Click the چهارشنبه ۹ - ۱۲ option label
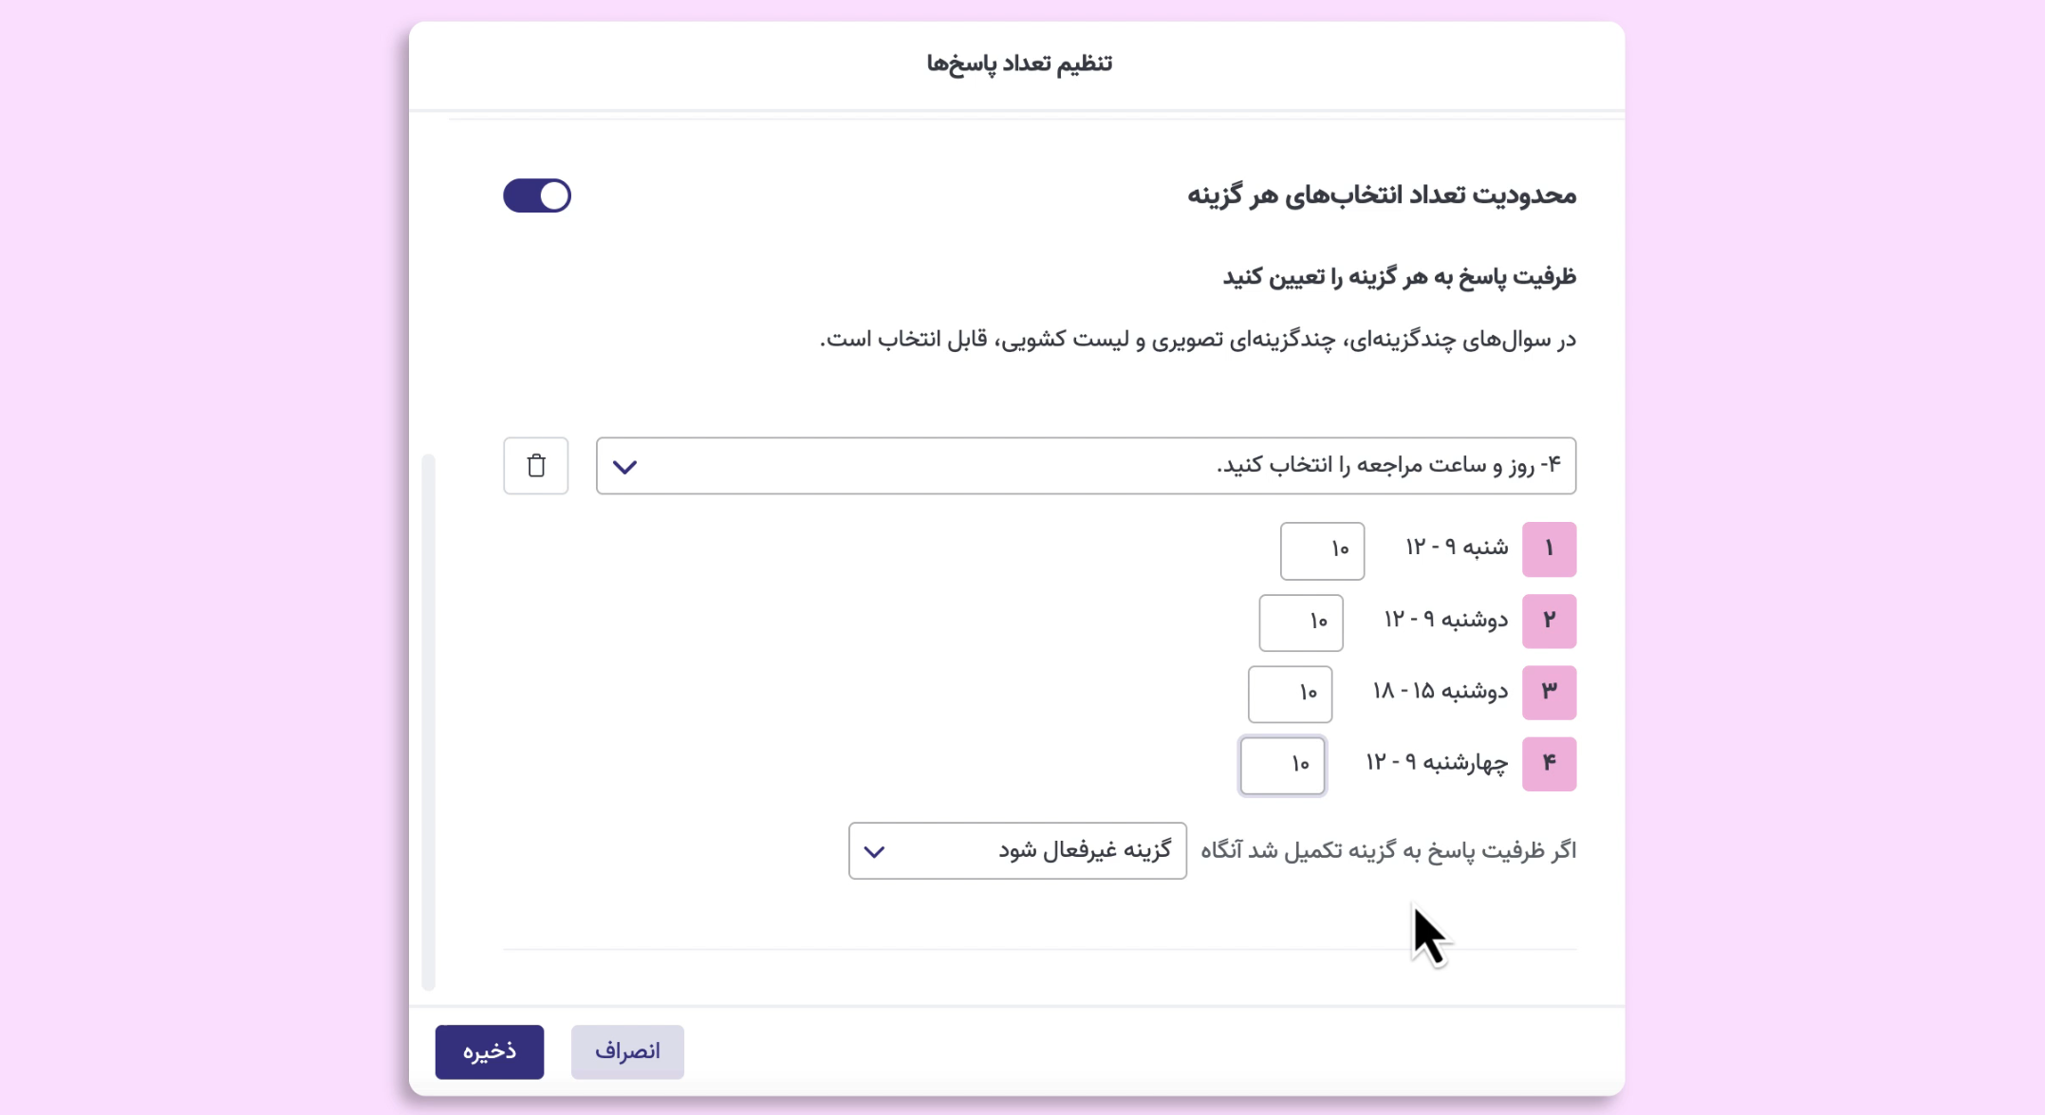 click(1437, 763)
